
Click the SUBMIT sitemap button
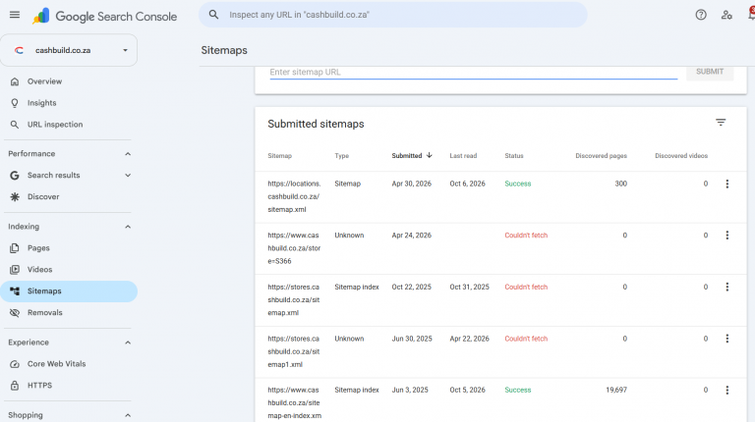click(x=710, y=72)
